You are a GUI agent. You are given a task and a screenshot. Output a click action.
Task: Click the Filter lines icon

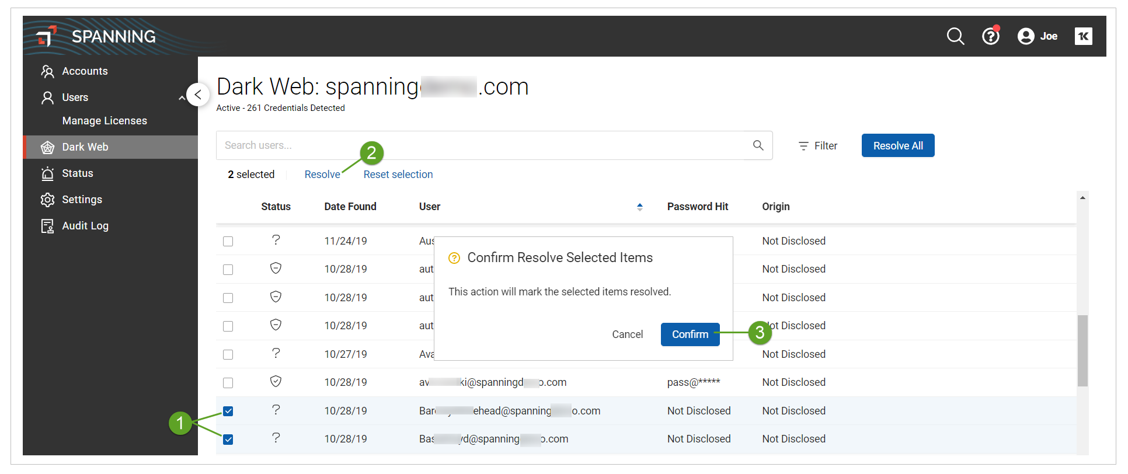pos(803,146)
